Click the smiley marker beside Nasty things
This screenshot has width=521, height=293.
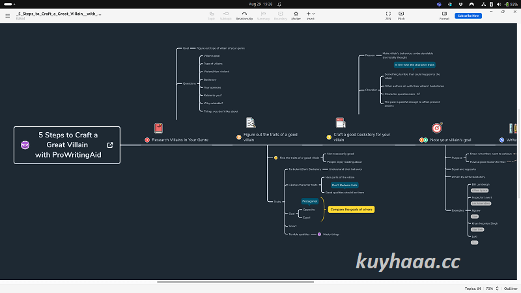pyautogui.click(x=319, y=234)
